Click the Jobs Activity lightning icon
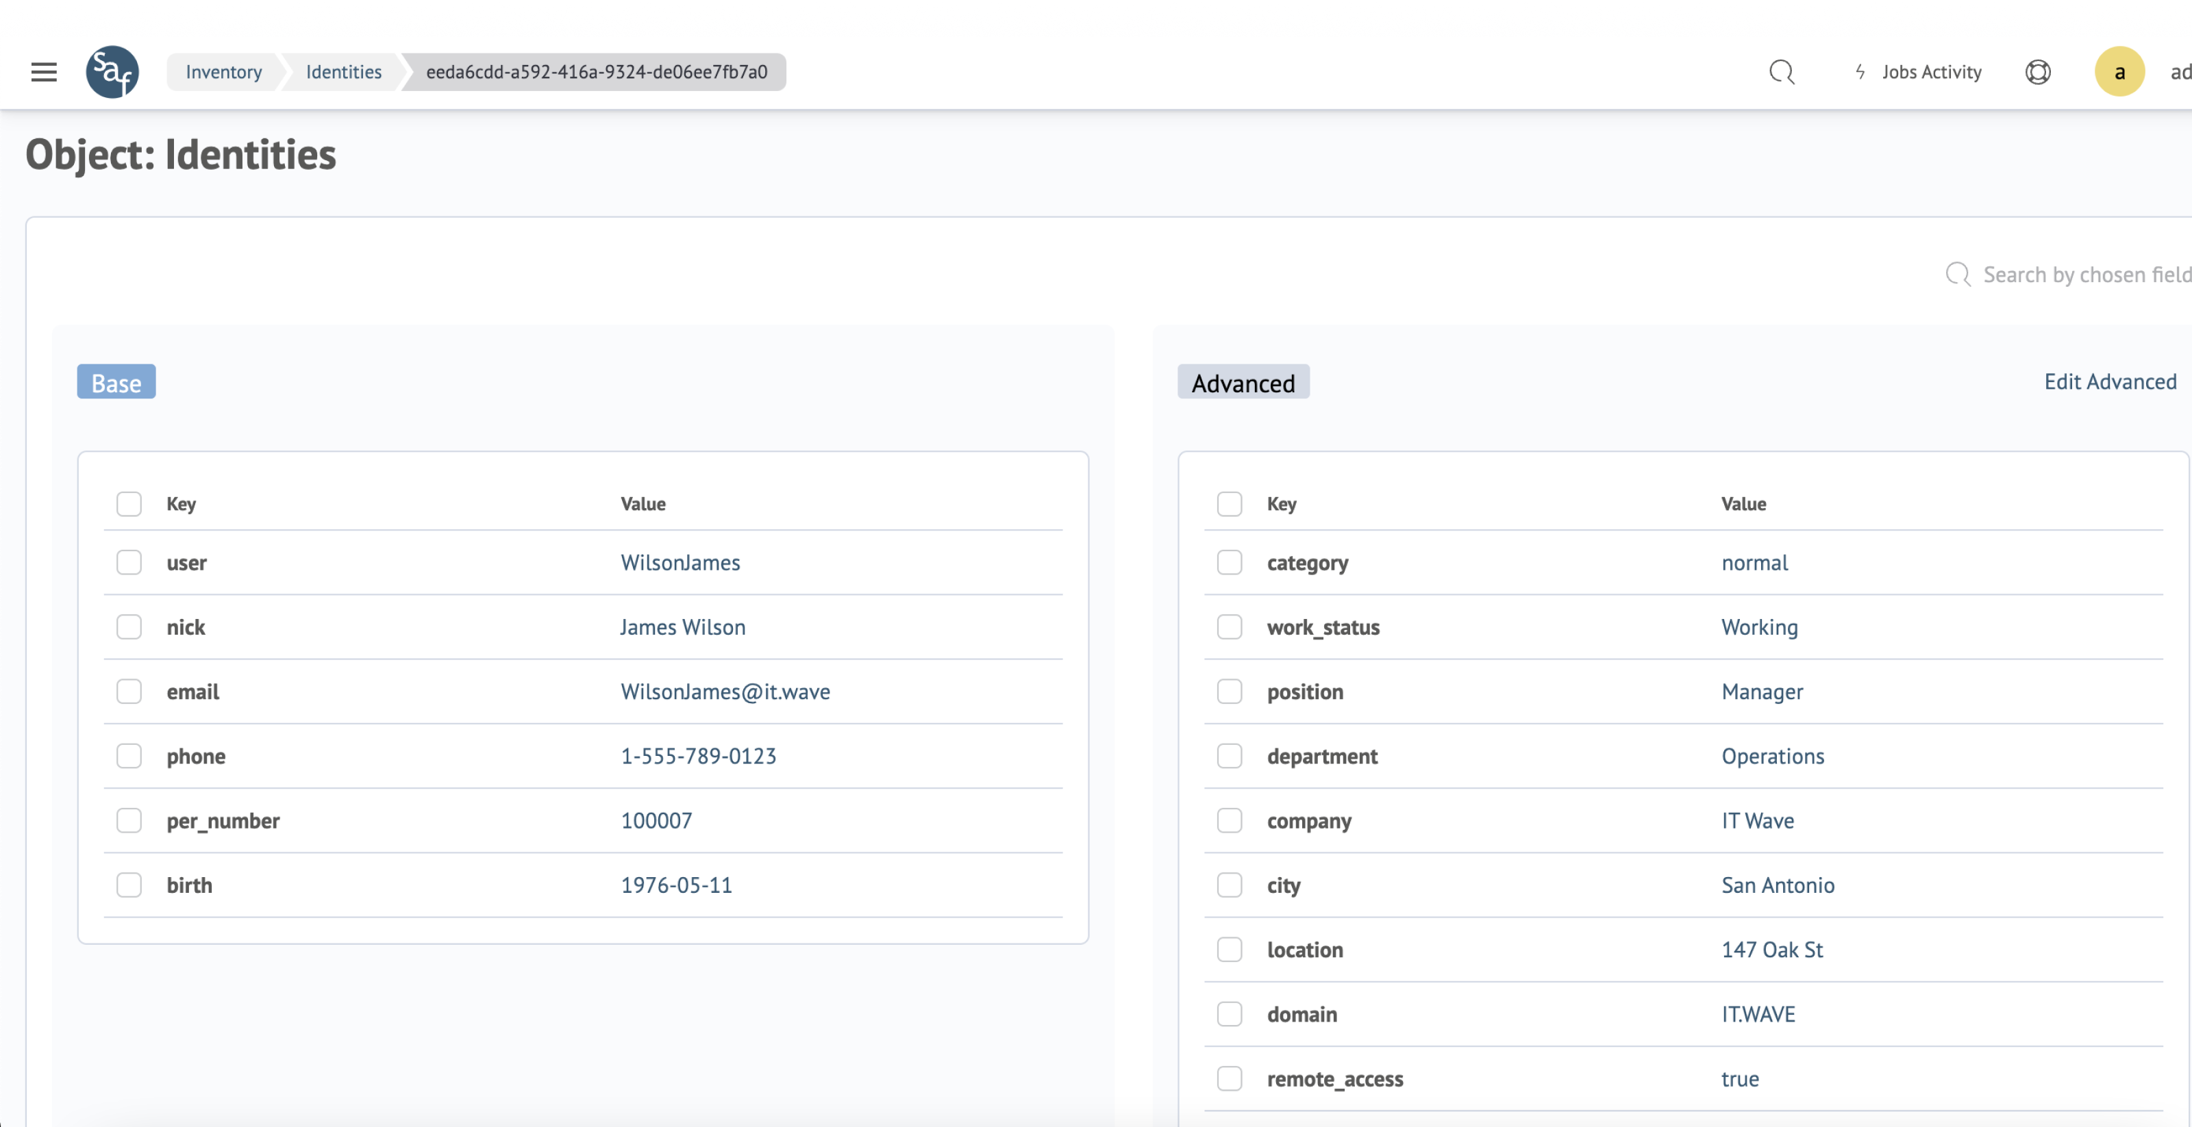 pyautogui.click(x=1861, y=73)
